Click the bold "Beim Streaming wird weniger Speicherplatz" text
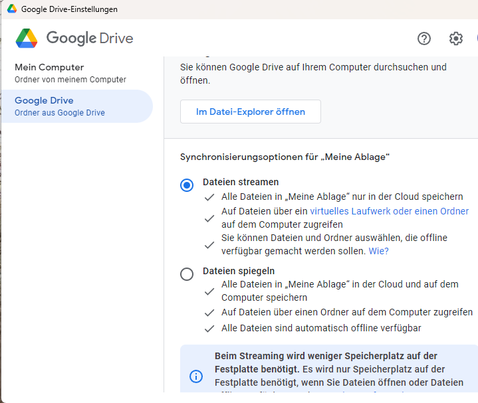Viewport: 478px width, 403px height. tap(326, 356)
